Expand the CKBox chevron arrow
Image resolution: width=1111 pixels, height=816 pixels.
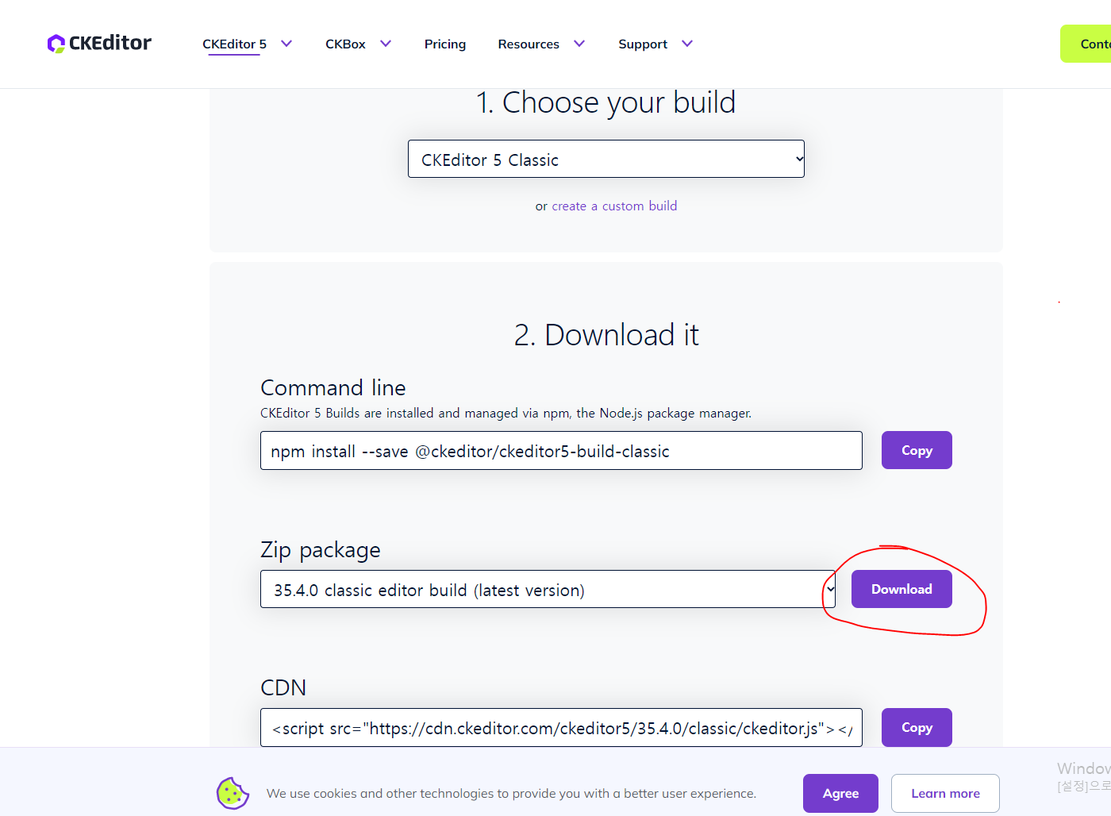coord(386,44)
